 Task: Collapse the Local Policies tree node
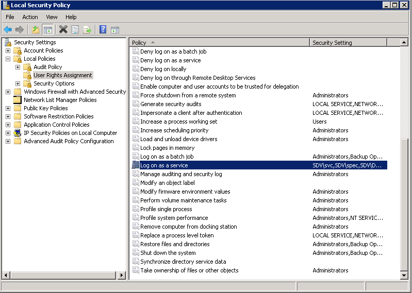[8, 59]
